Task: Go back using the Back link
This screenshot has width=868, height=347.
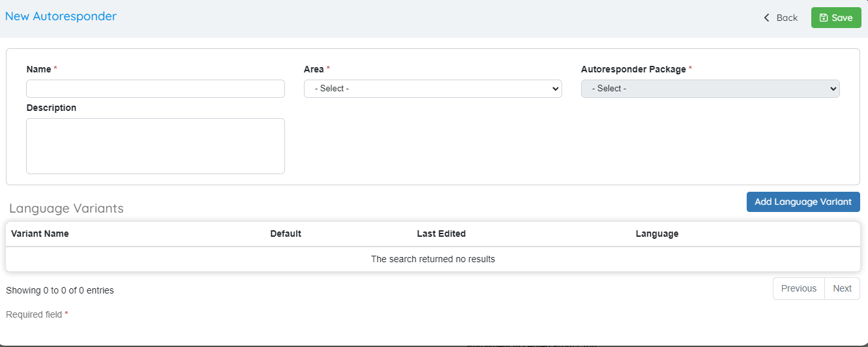Action: point(781,18)
